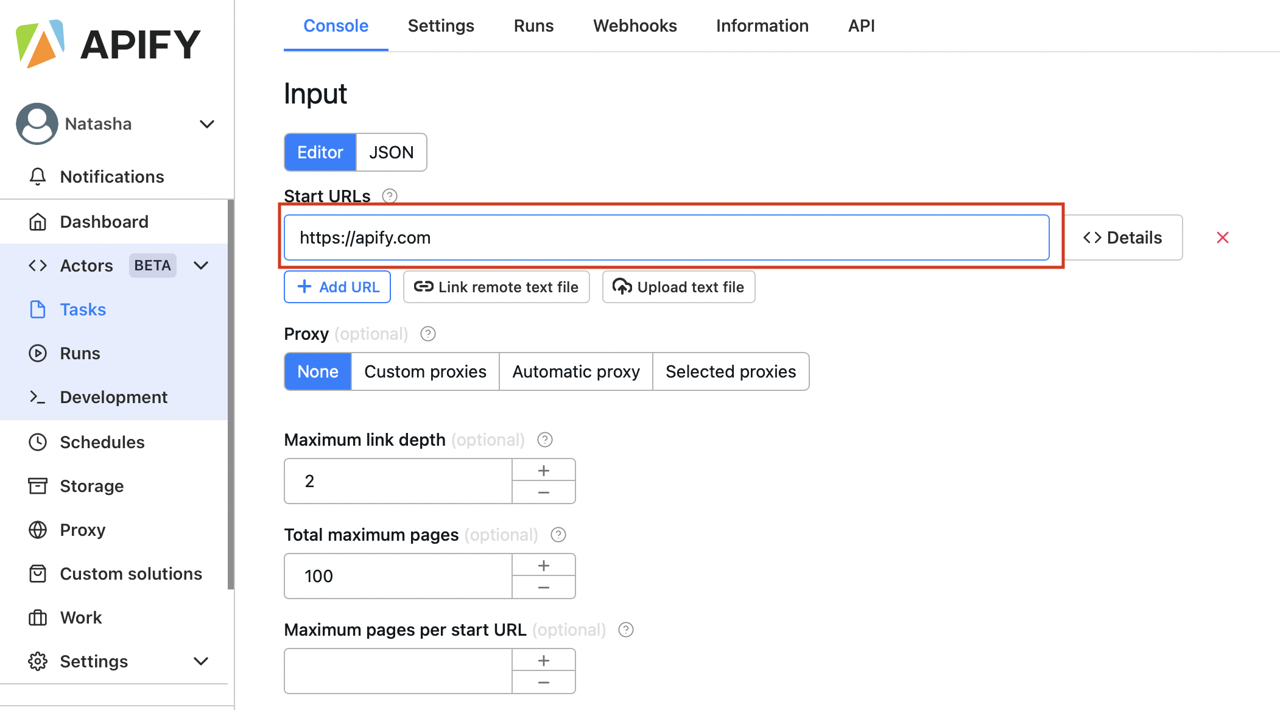
Task: Click help icon next to Total maximum pages
Action: [558, 535]
